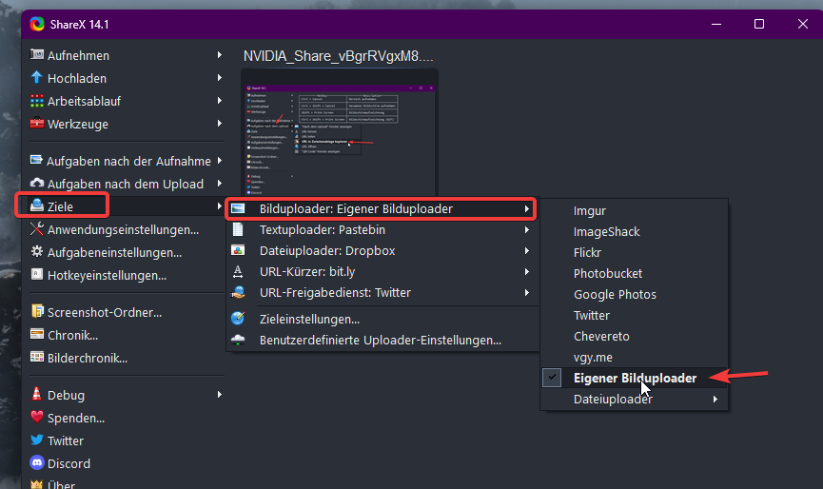The image size is (823, 489).
Task: Open Aufgaben nach dem Upload menu
Action: coord(125,184)
